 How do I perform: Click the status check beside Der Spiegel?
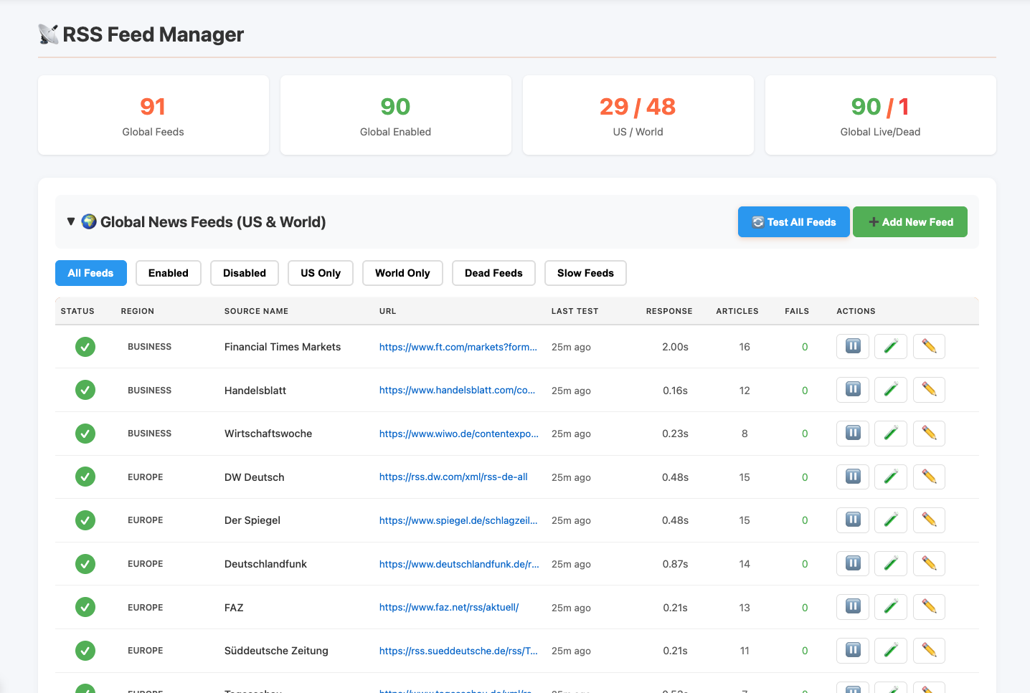click(85, 520)
